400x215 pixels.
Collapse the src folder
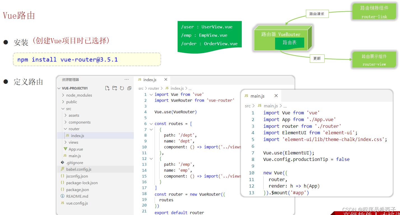point(63,109)
